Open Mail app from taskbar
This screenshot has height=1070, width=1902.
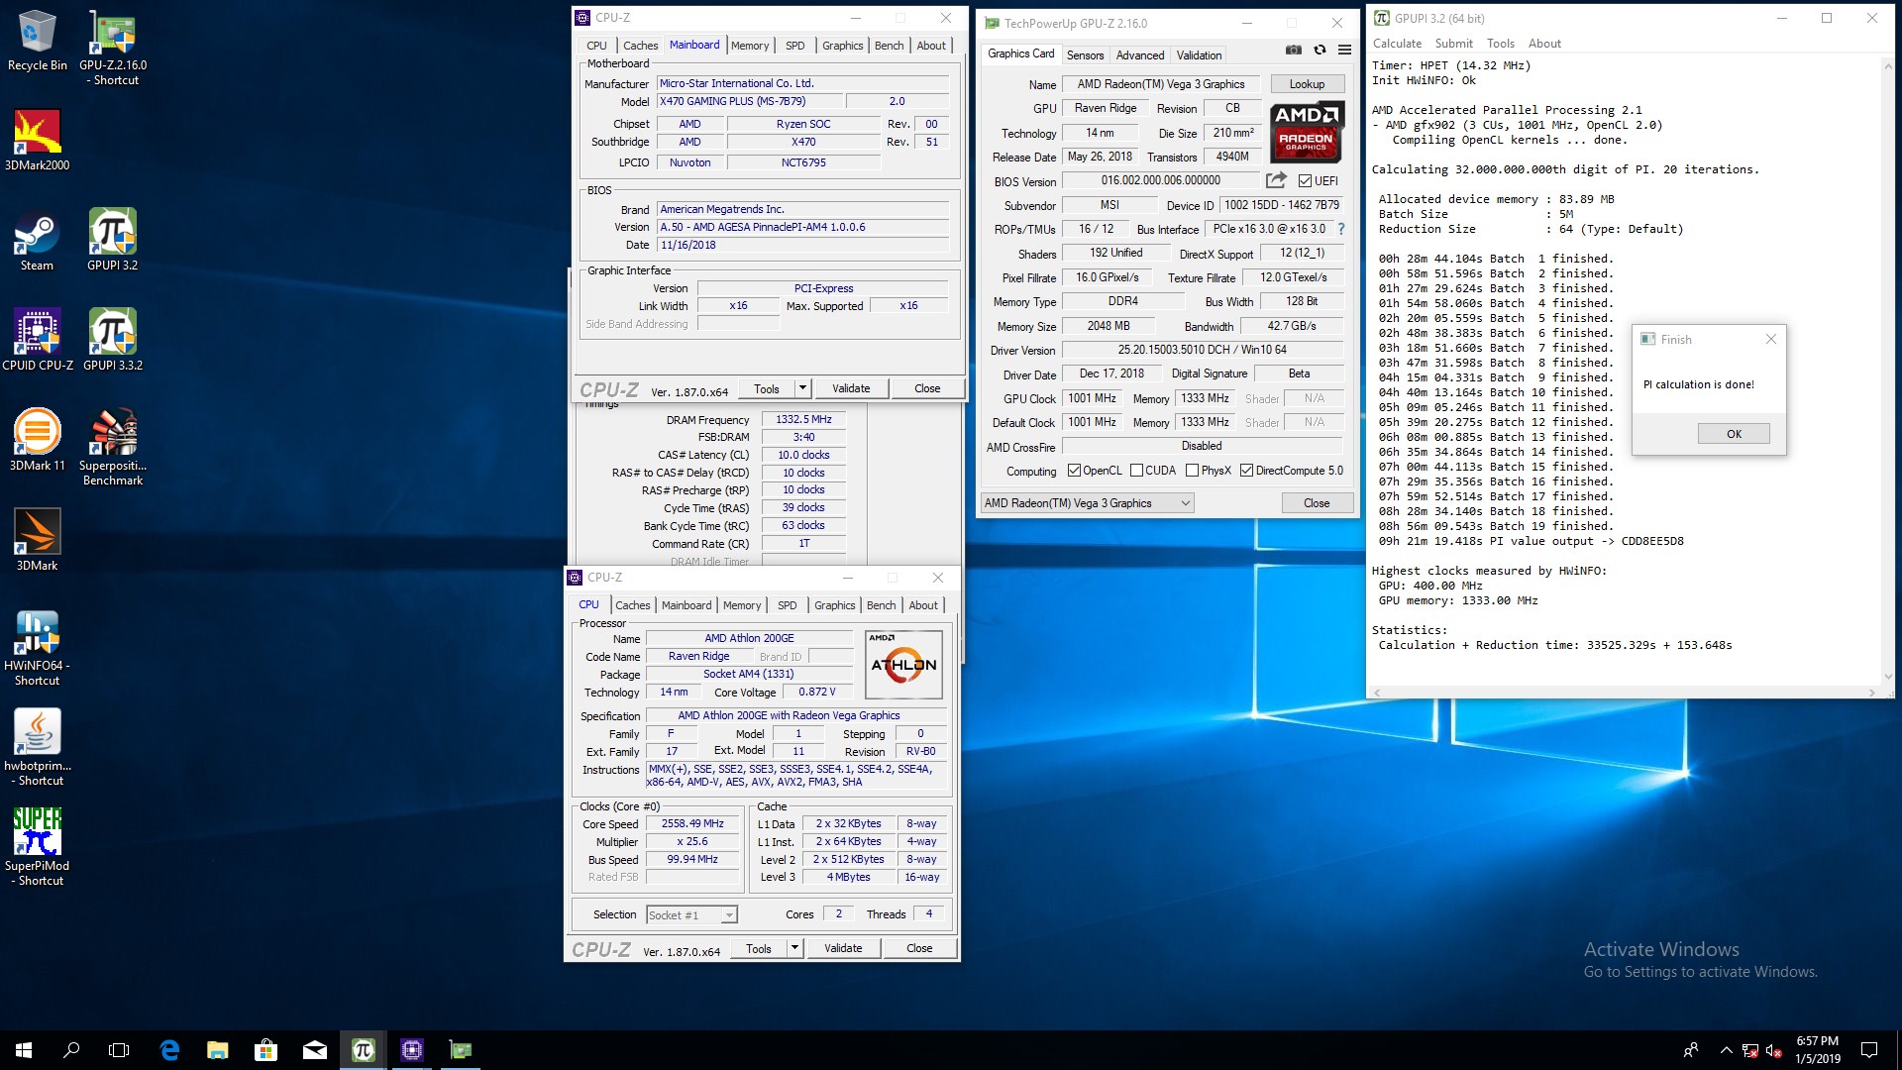coord(315,1050)
